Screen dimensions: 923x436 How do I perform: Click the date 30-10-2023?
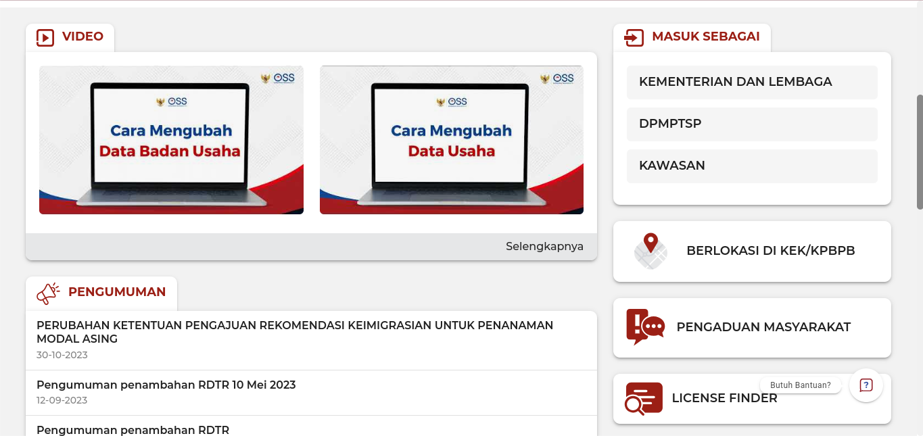click(62, 355)
